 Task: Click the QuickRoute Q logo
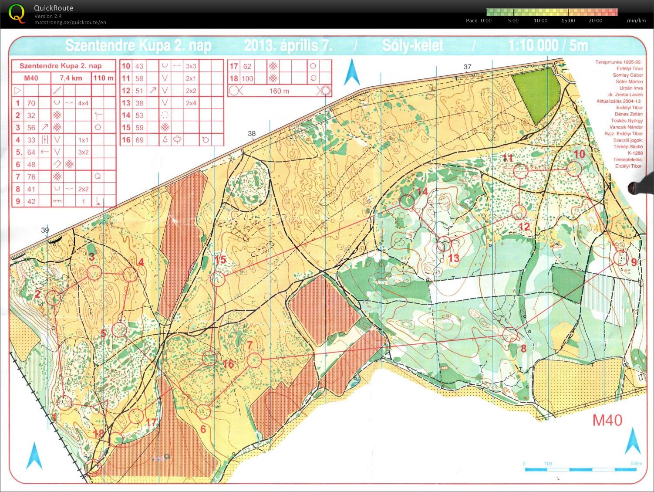pos(17,14)
